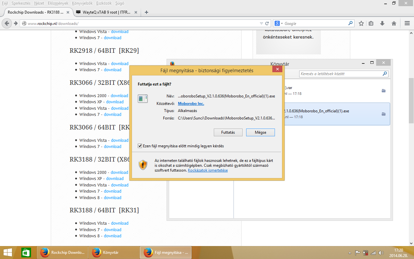The height and width of the screenshot is (259, 414).
Task: Uncheck always ask before opening this file
Action: 140,146
